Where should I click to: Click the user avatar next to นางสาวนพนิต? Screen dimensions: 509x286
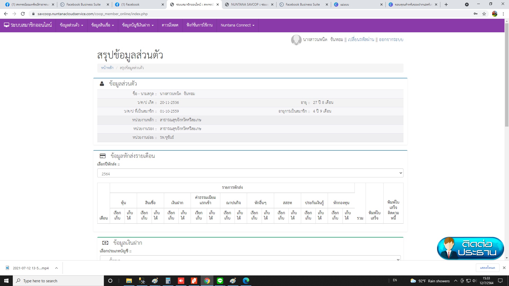pyautogui.click(x=296, y=40)
